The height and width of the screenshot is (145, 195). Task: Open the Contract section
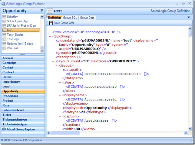[23, 72]
